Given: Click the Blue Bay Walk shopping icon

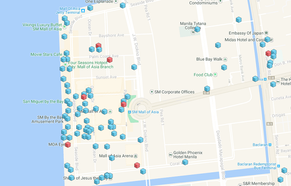Looking at the screenshot, I should tap(225, 59).
